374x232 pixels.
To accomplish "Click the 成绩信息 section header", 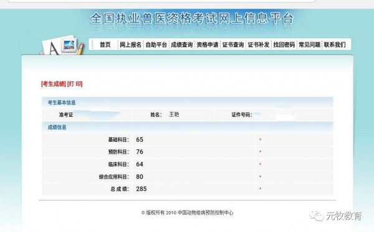I will pos(57,128).
